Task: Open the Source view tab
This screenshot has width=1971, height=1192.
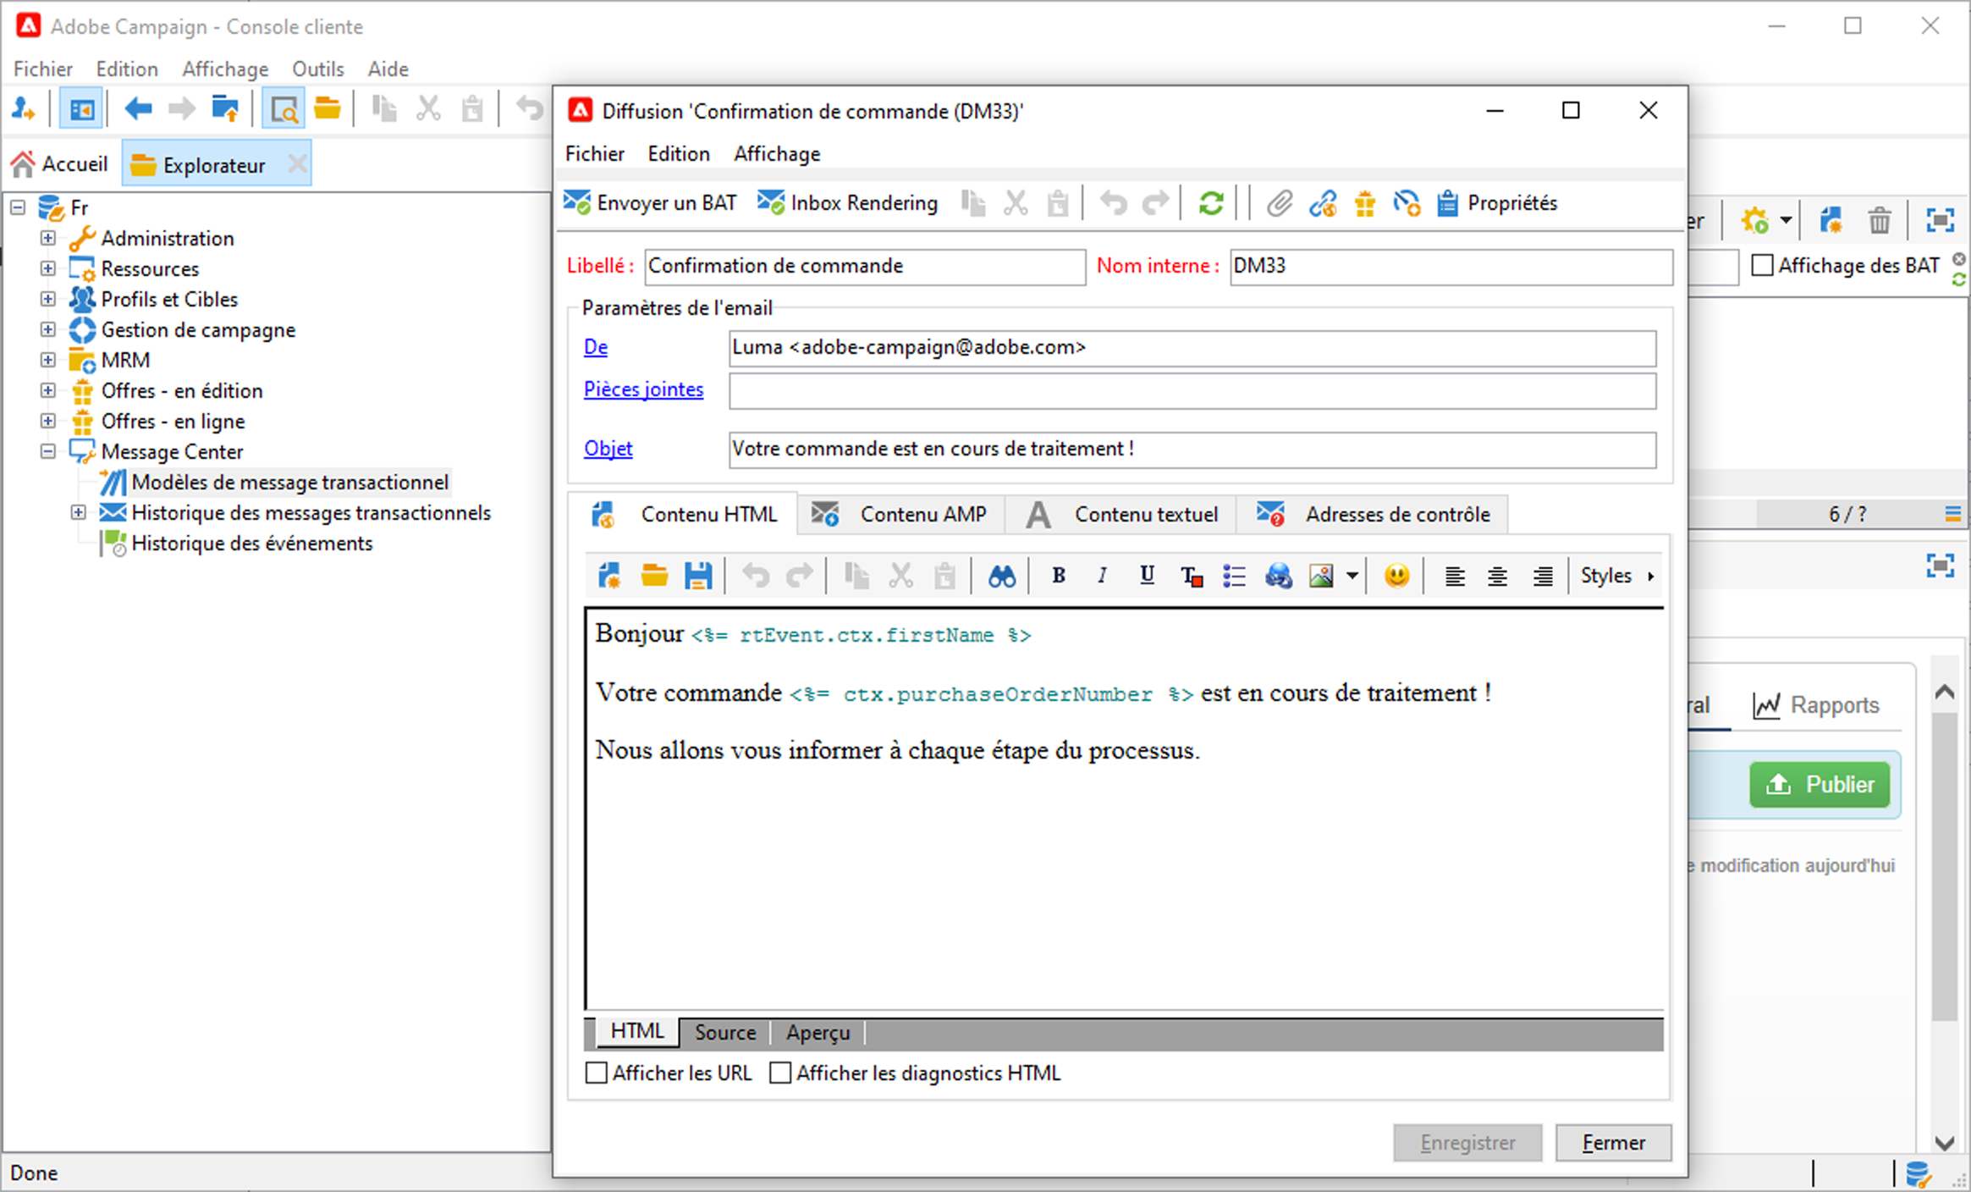Action: click(x=724, y=1032)
